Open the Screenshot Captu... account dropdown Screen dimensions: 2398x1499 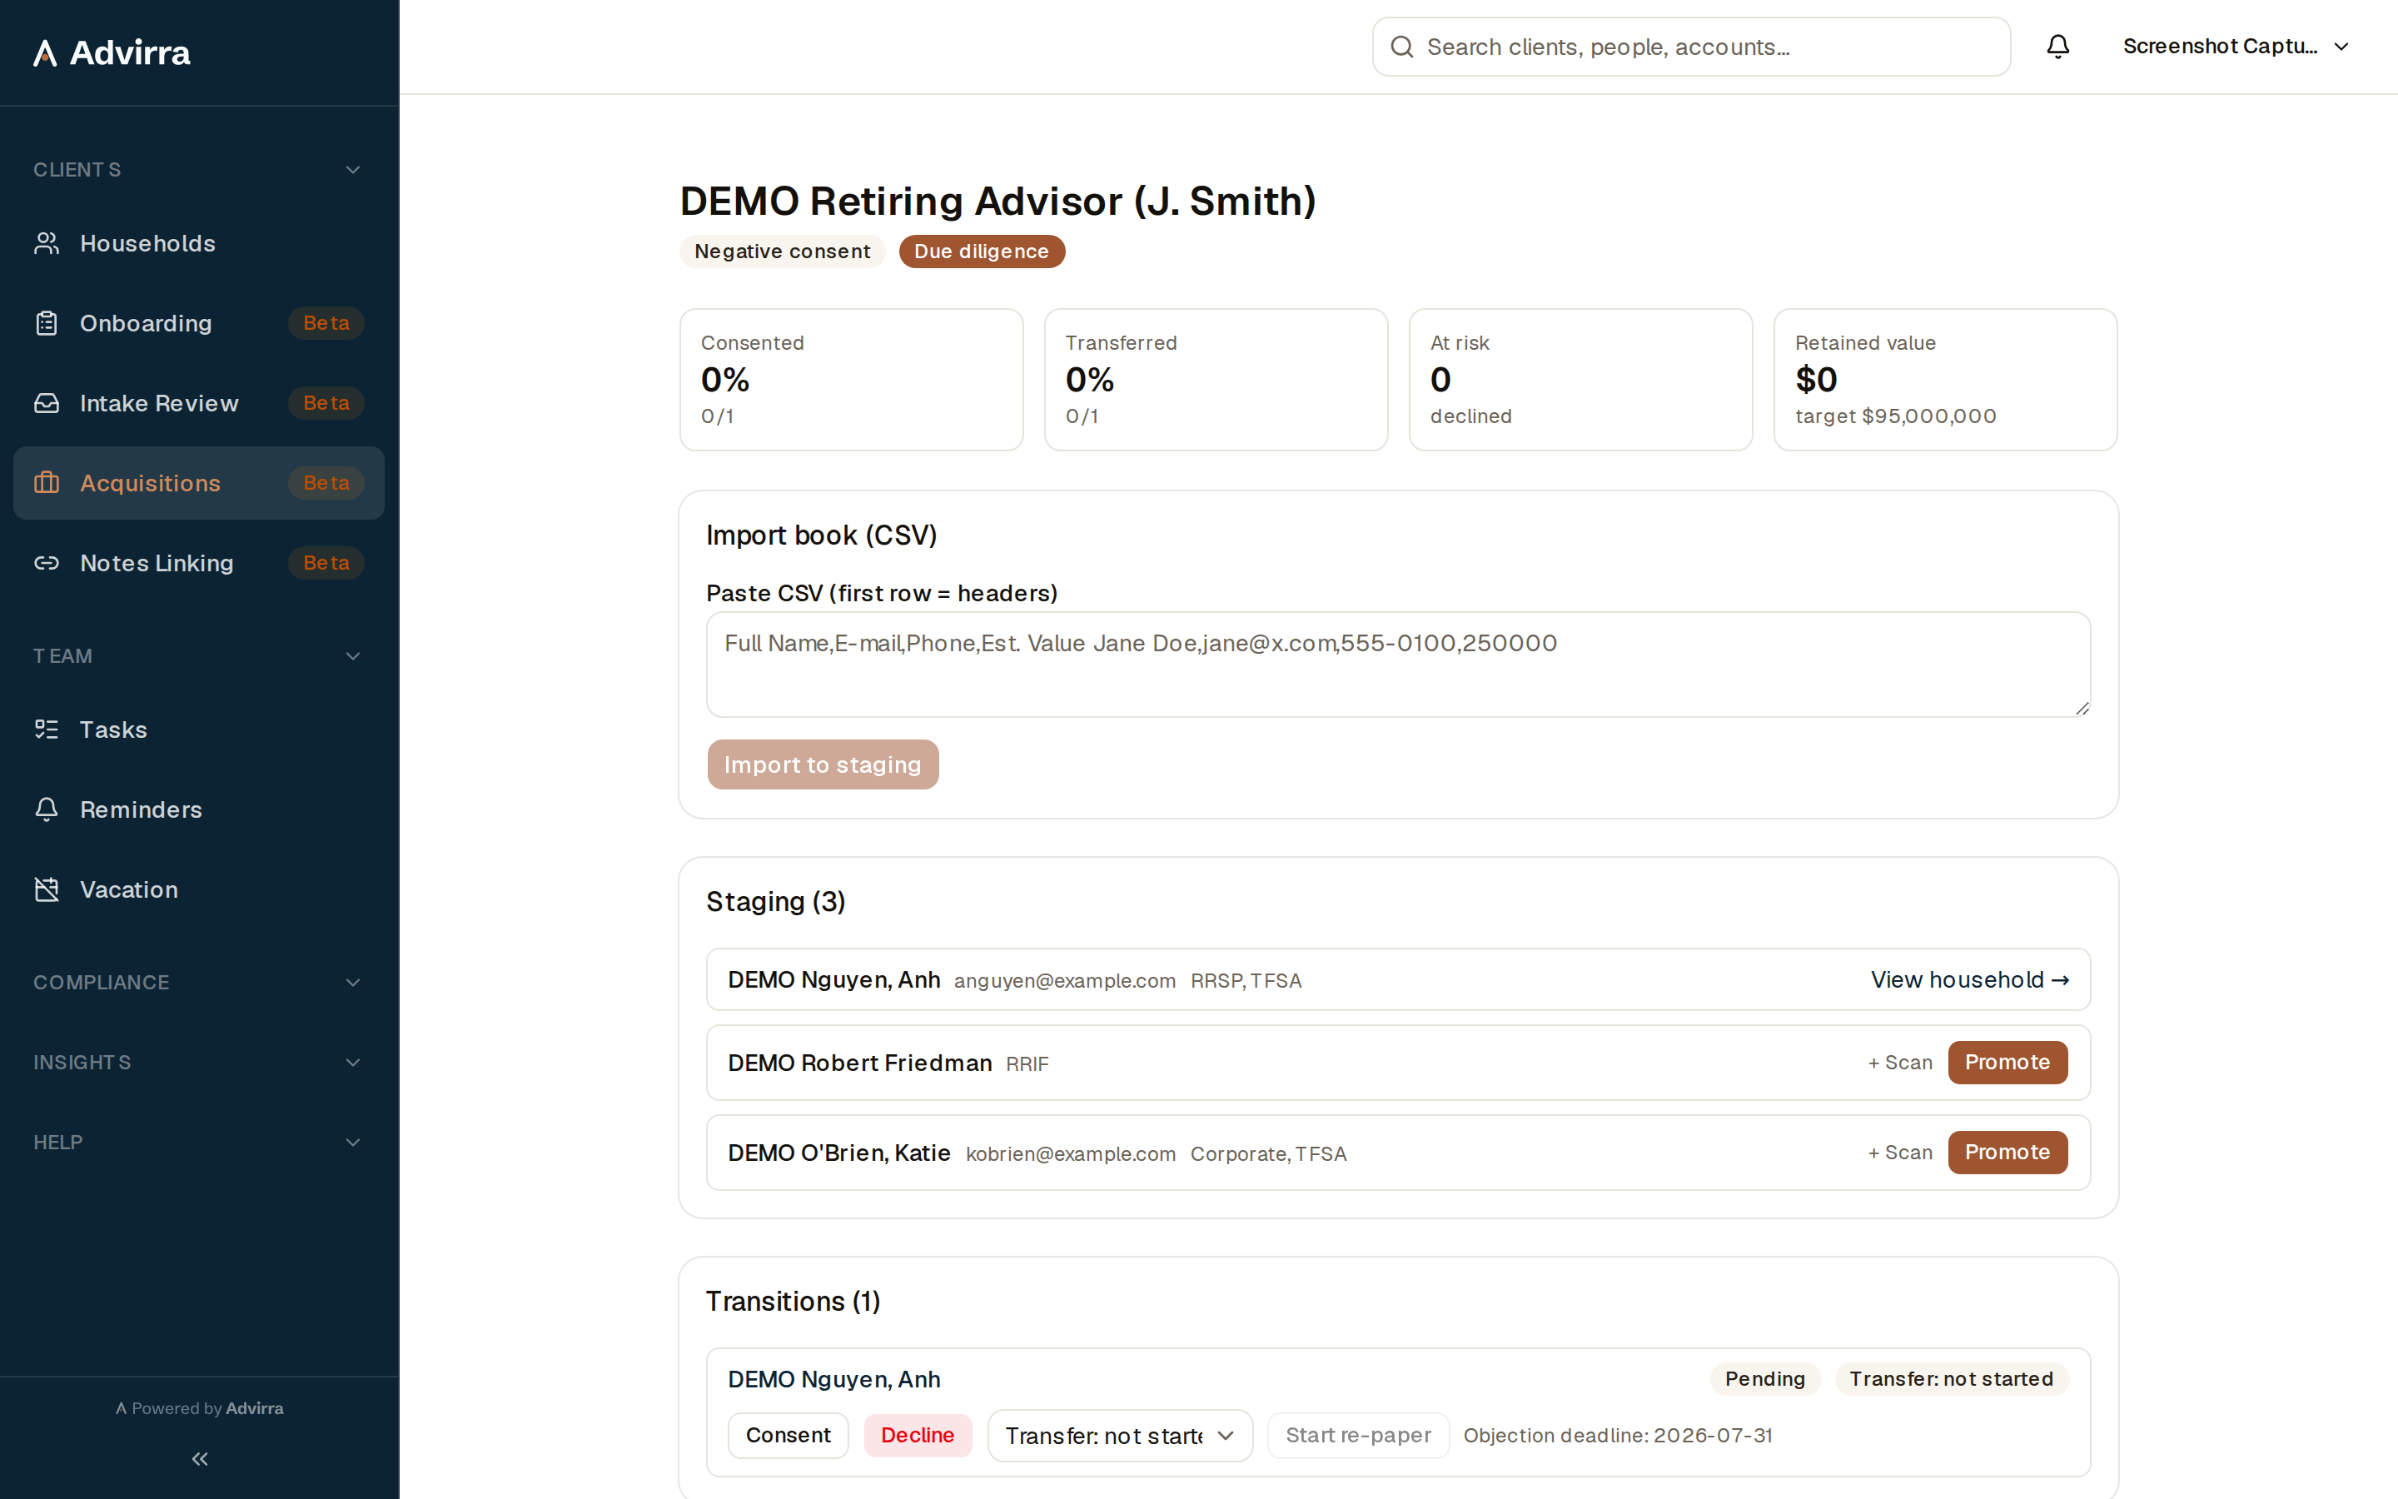coord(2236,47)
